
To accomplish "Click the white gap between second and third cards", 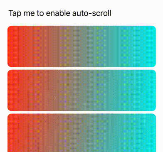I will 82,113.
